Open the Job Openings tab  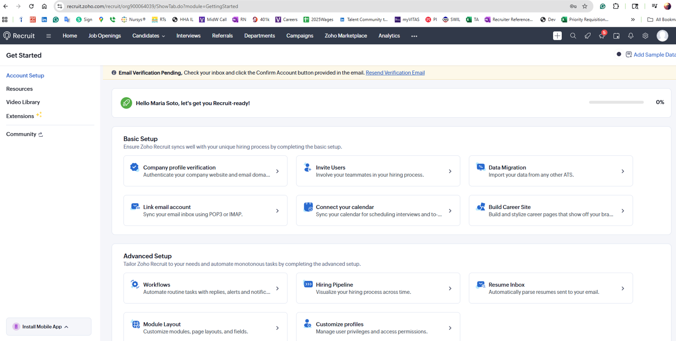coord(105,36)
